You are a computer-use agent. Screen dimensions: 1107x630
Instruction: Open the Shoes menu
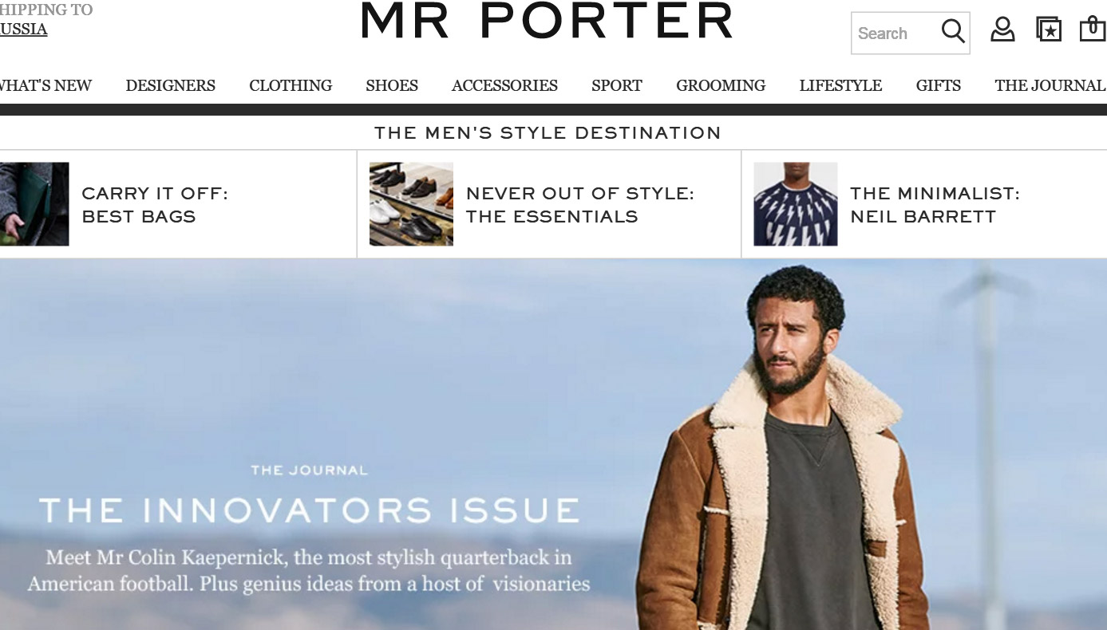click(x=392, y=85)
